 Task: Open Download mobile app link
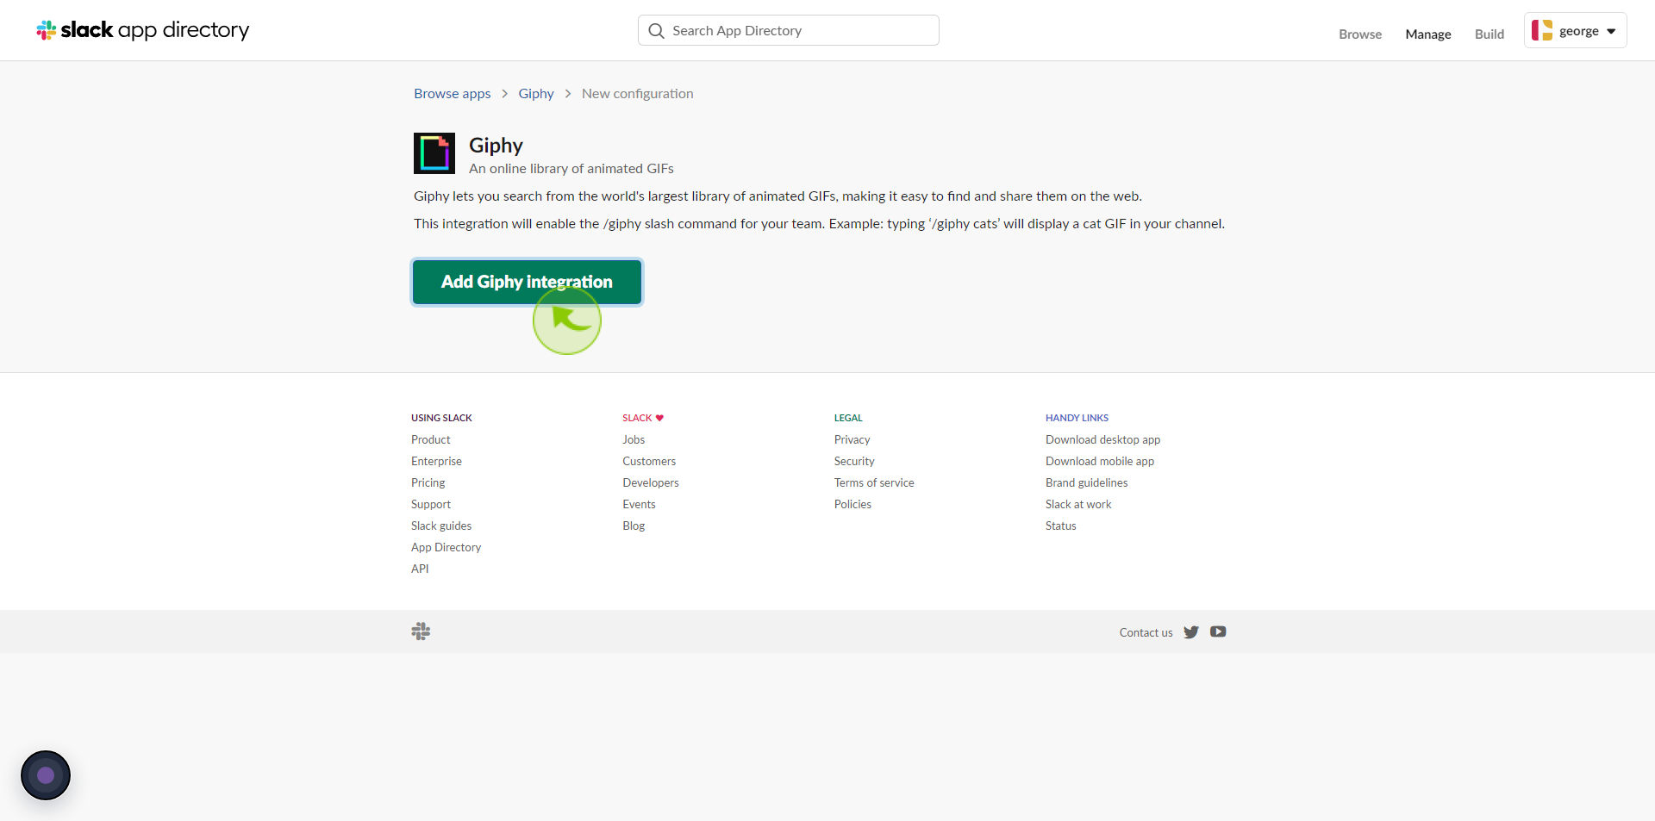coord(1100,461)
